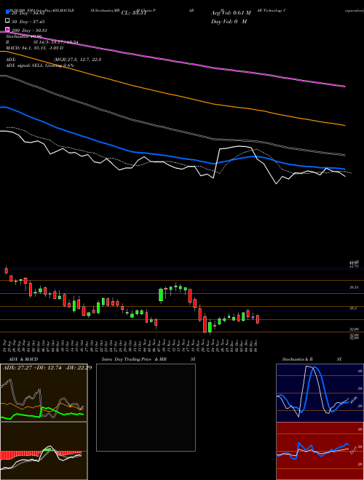Click the '(MGR) 27.3, 12.7, 22.3' ADX values
Image resolution: width=364 pixels, height=480 pixels.
(x=77, y=60)
